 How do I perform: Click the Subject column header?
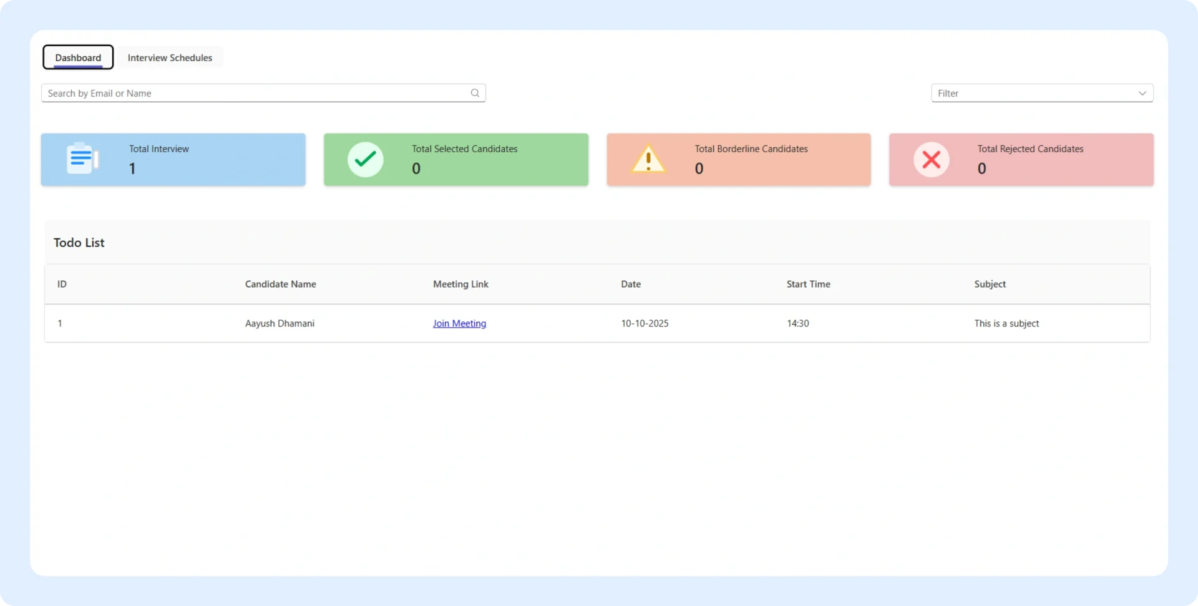[990, 283]
